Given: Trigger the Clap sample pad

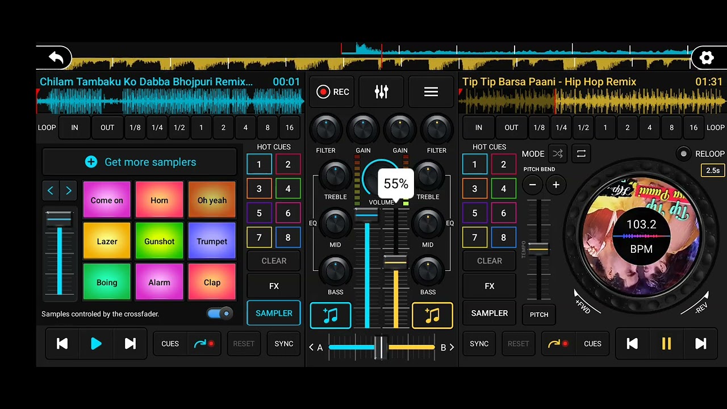Looking at the screenshot, I should (212, 282).
